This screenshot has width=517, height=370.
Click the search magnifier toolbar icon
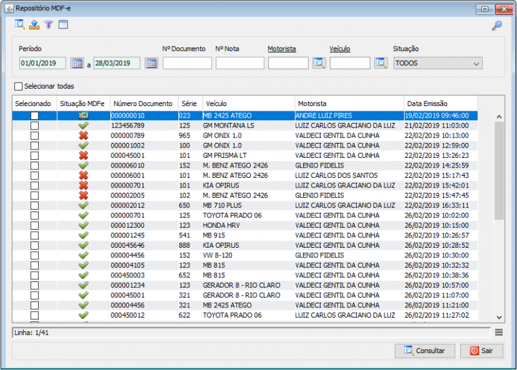(19, 25)
